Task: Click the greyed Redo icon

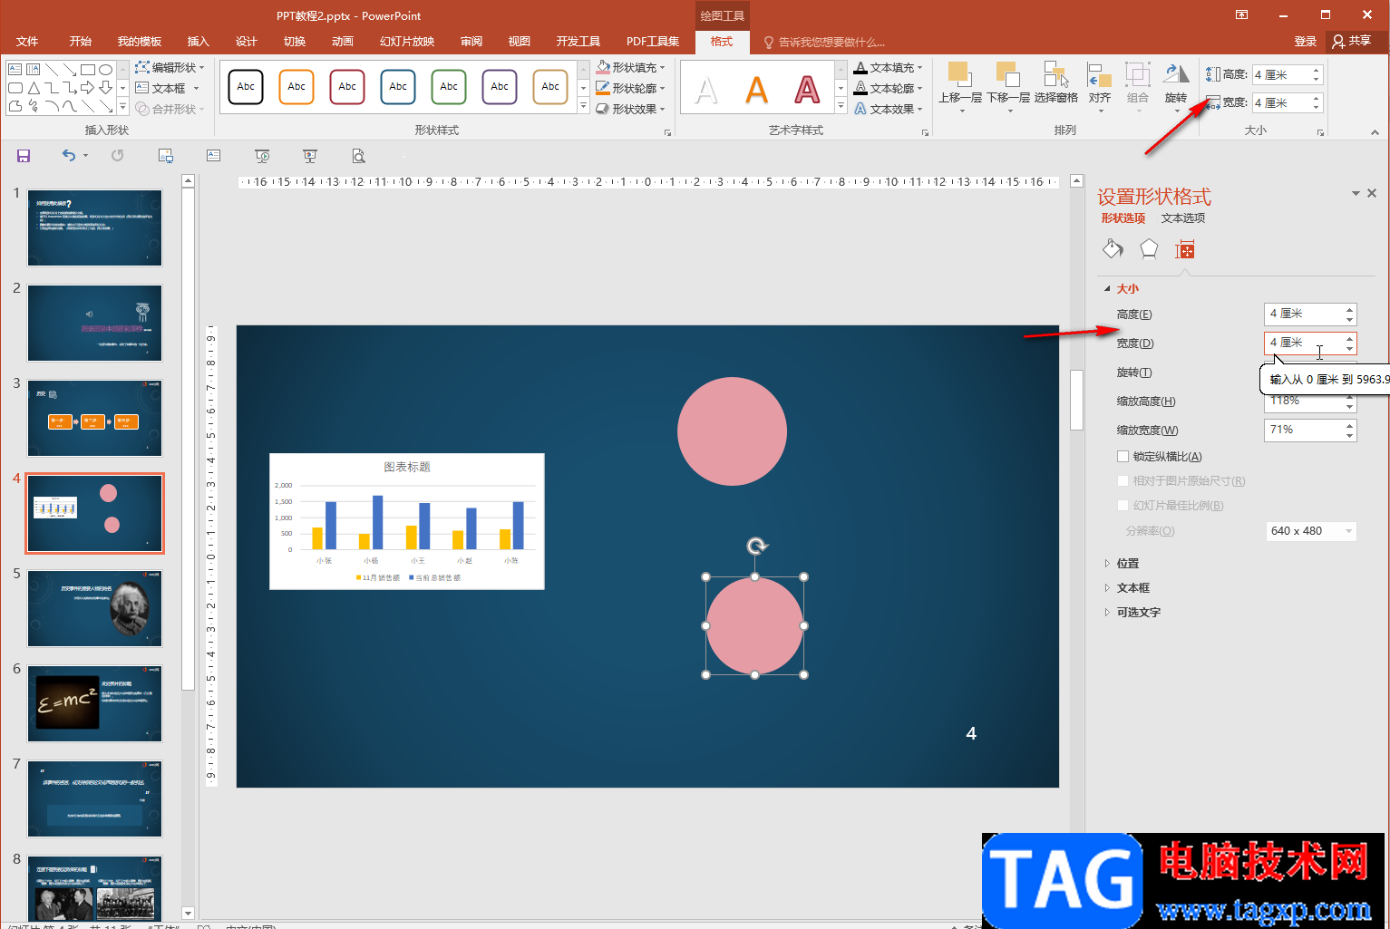Action: click(x=117, y=156)
